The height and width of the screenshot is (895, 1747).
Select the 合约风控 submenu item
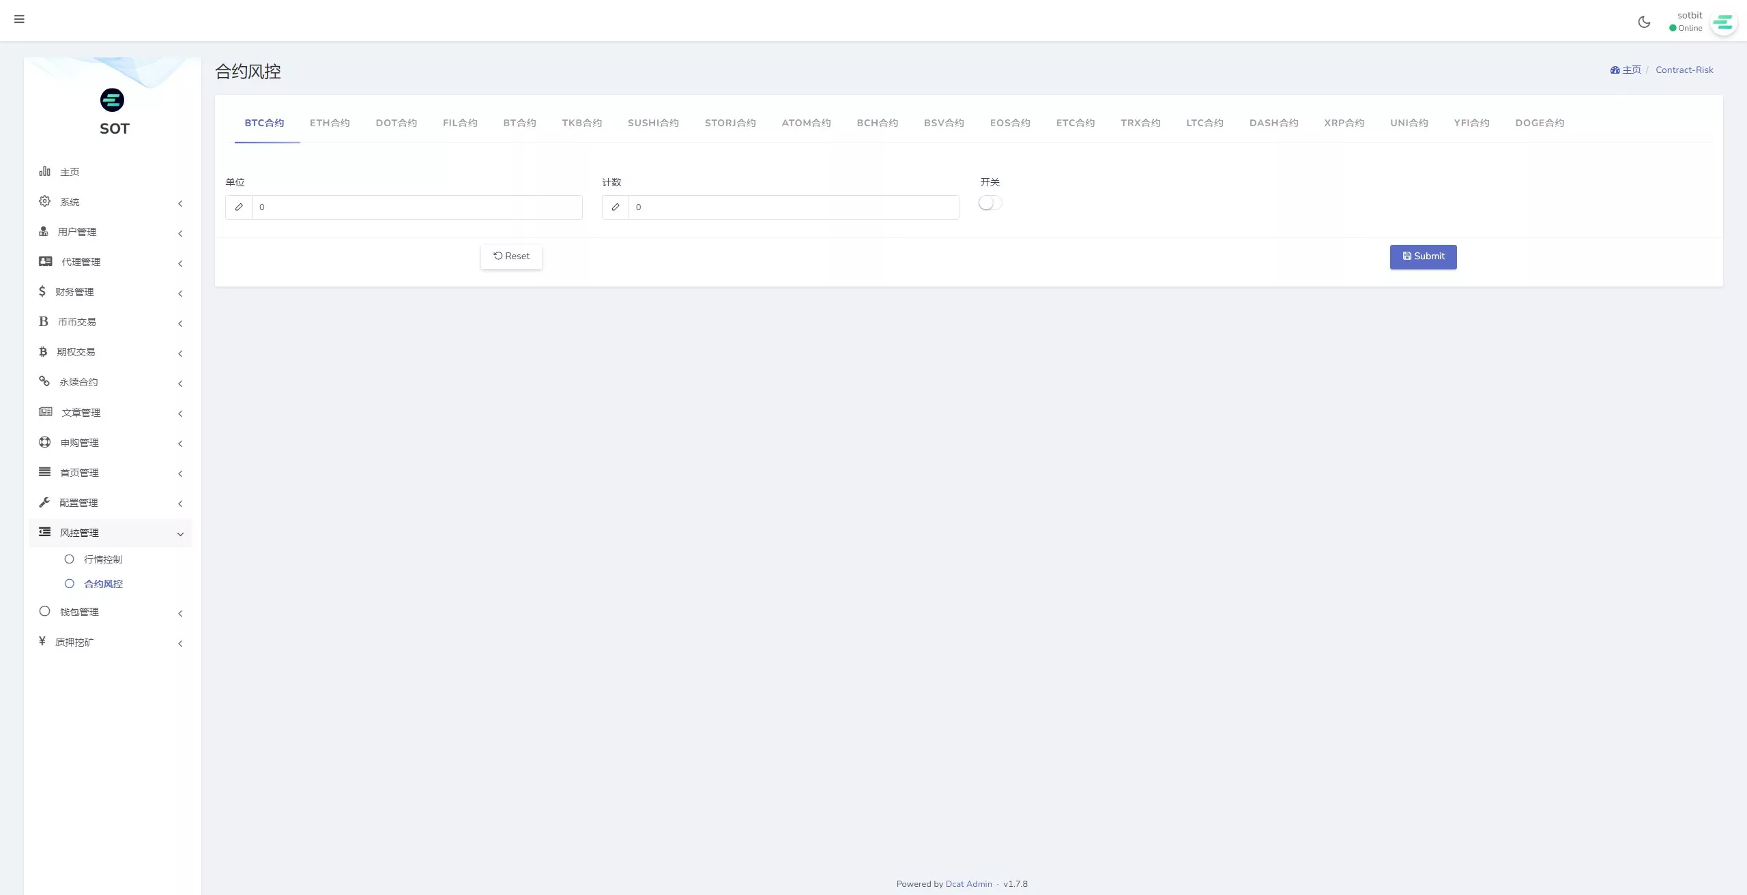pos(103,584)
